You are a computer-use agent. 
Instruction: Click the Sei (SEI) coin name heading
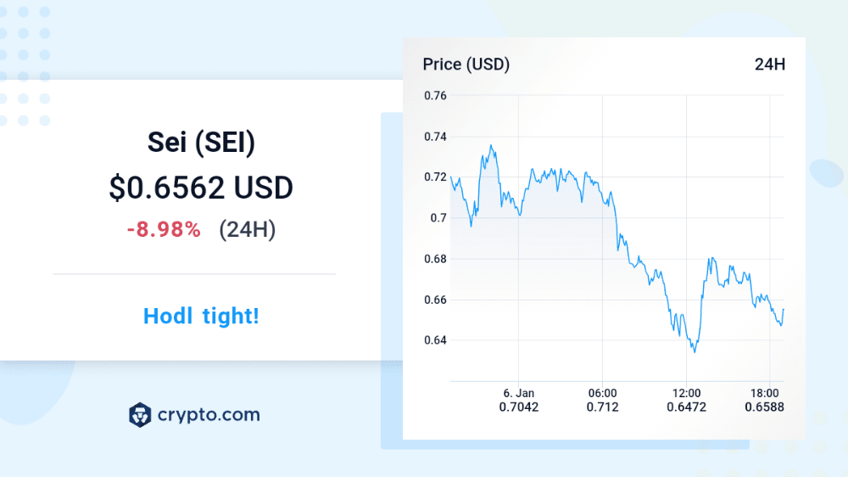[x=201, y=143]
